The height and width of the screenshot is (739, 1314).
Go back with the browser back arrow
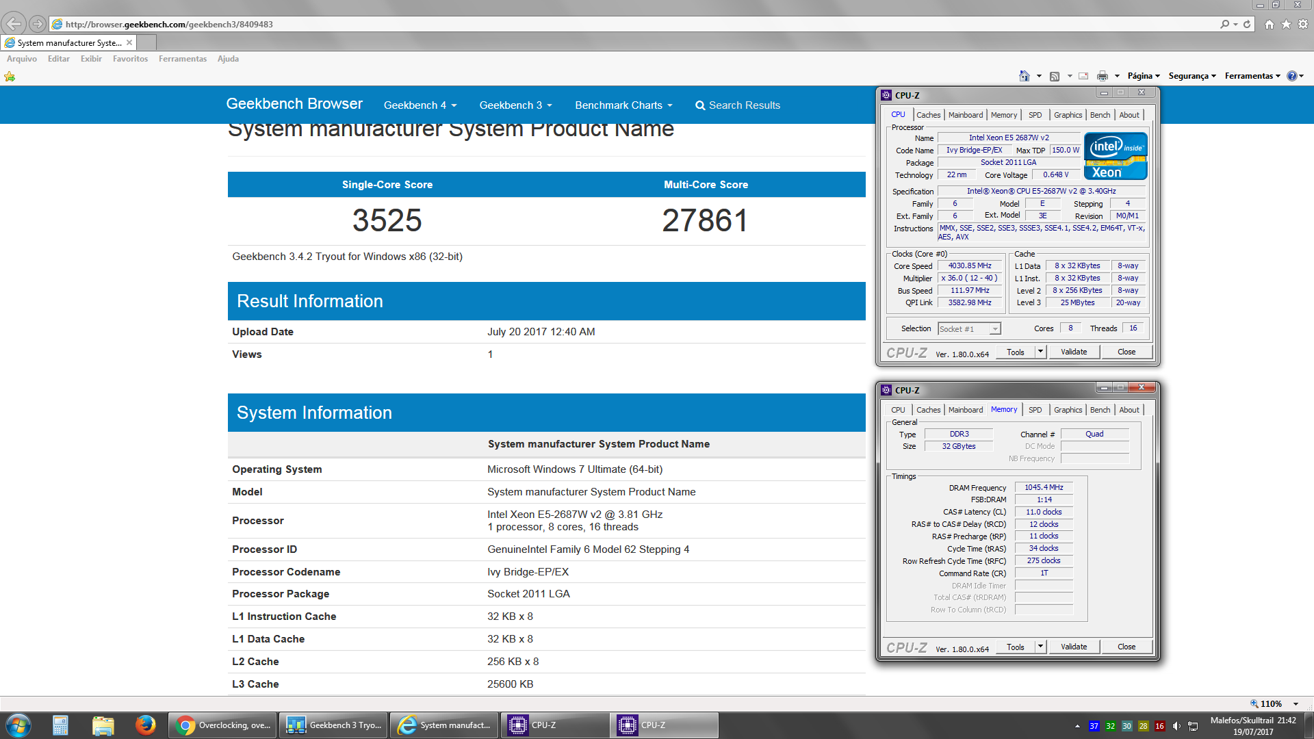(x=14, y=24)
